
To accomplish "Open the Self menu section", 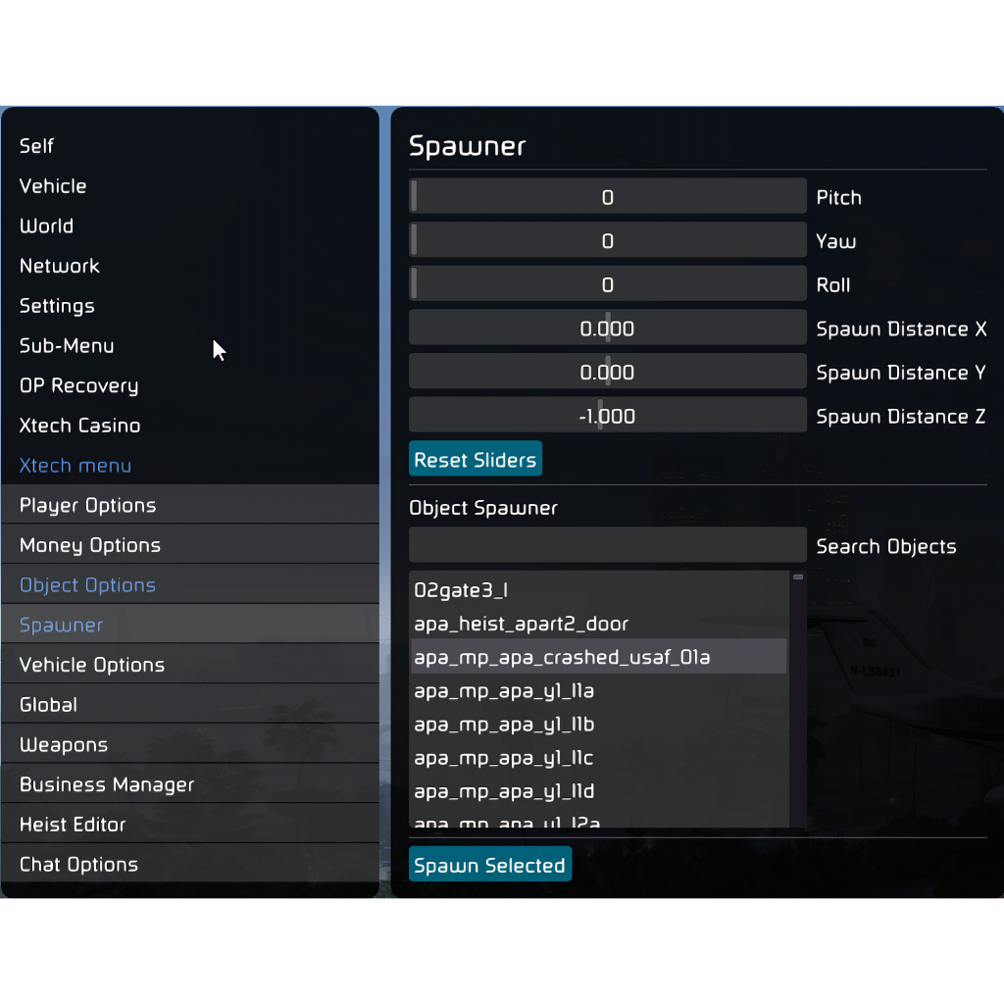I will pos(37,146).
